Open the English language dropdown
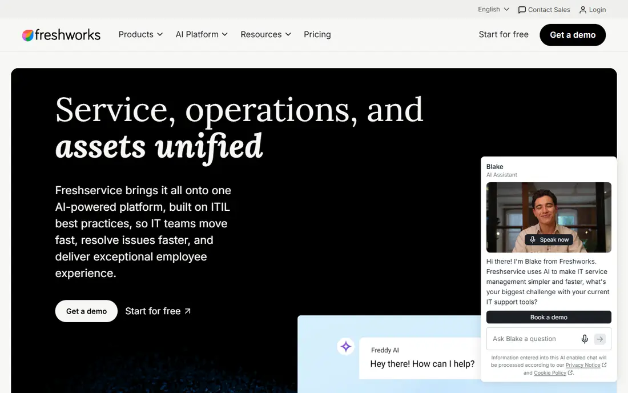The width and height of the screenshot is (628, 393). click(x=493, y=9)
